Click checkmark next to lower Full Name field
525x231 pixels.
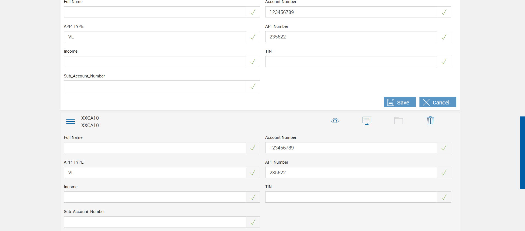[253, 148]
